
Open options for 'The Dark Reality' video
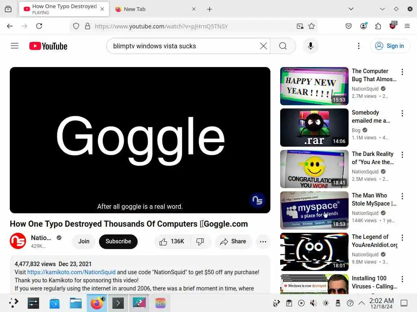point(402,155)
